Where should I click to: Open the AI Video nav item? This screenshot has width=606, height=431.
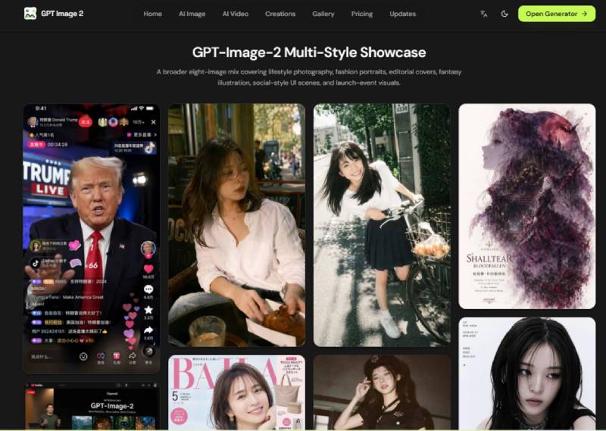tap(236, 14)
